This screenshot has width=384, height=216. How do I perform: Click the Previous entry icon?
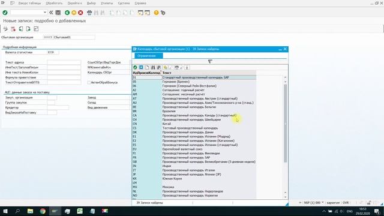pyautogui.click(x=21, y=29)
